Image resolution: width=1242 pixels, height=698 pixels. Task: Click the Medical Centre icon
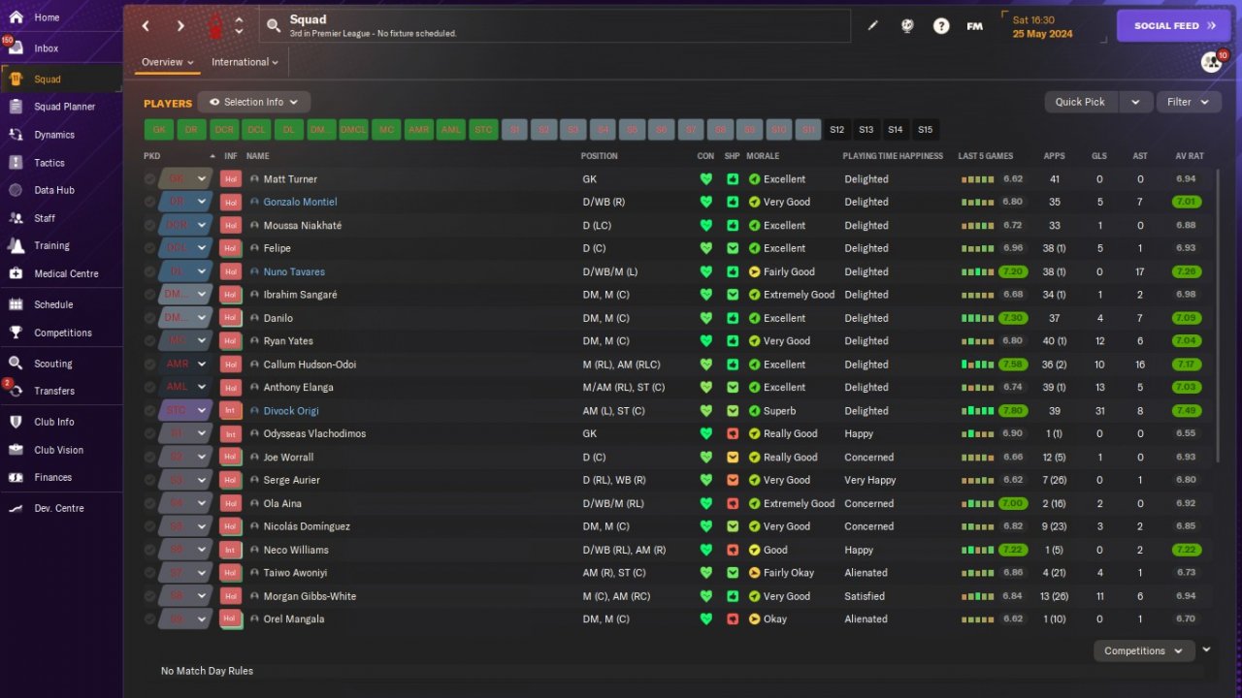click(16, 273)
